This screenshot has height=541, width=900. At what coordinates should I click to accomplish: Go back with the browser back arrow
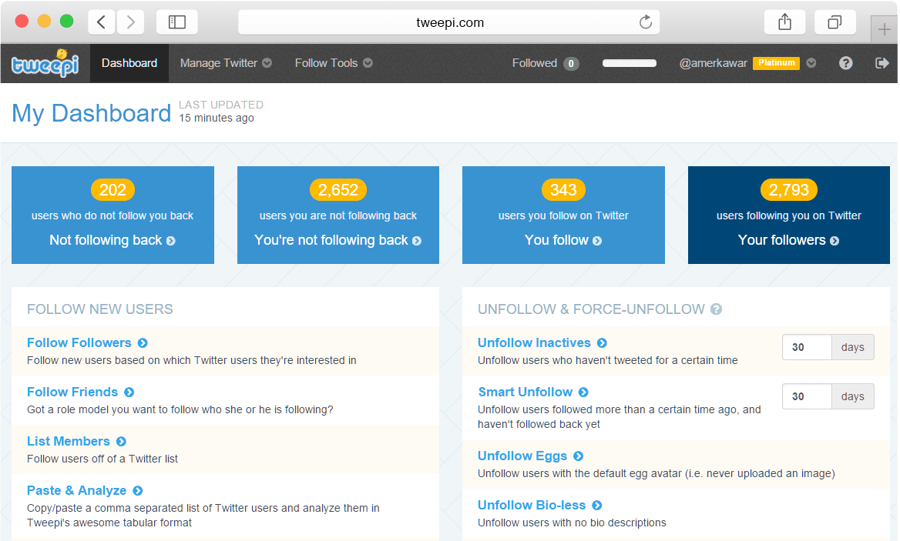102,22
